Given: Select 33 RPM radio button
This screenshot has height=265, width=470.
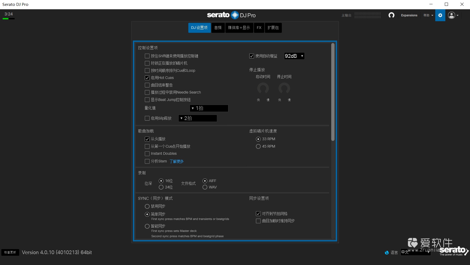Looking at the screenshot, I should coord(258,139).
